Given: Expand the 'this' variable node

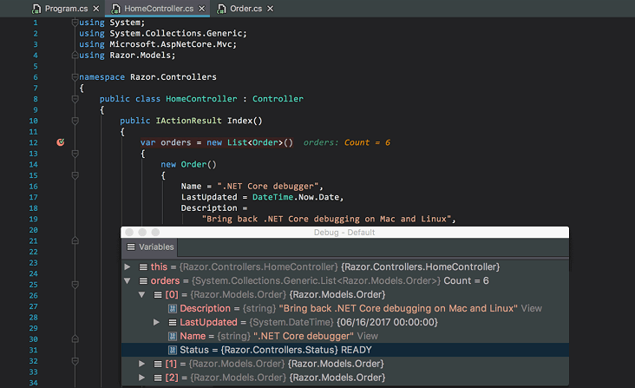Looking at the screenshot, I should click(x=128, y=266).
